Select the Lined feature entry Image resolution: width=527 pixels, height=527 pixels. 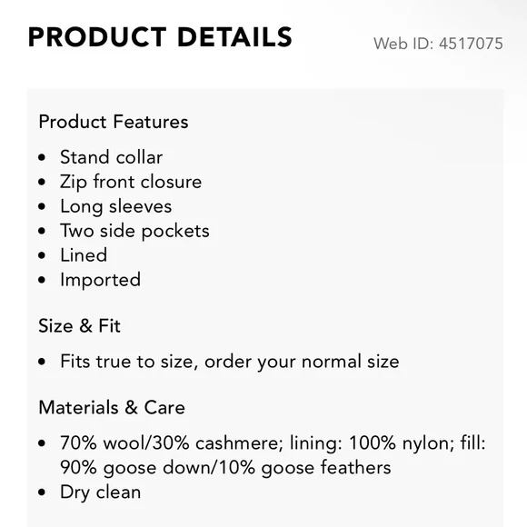point(84,254)
